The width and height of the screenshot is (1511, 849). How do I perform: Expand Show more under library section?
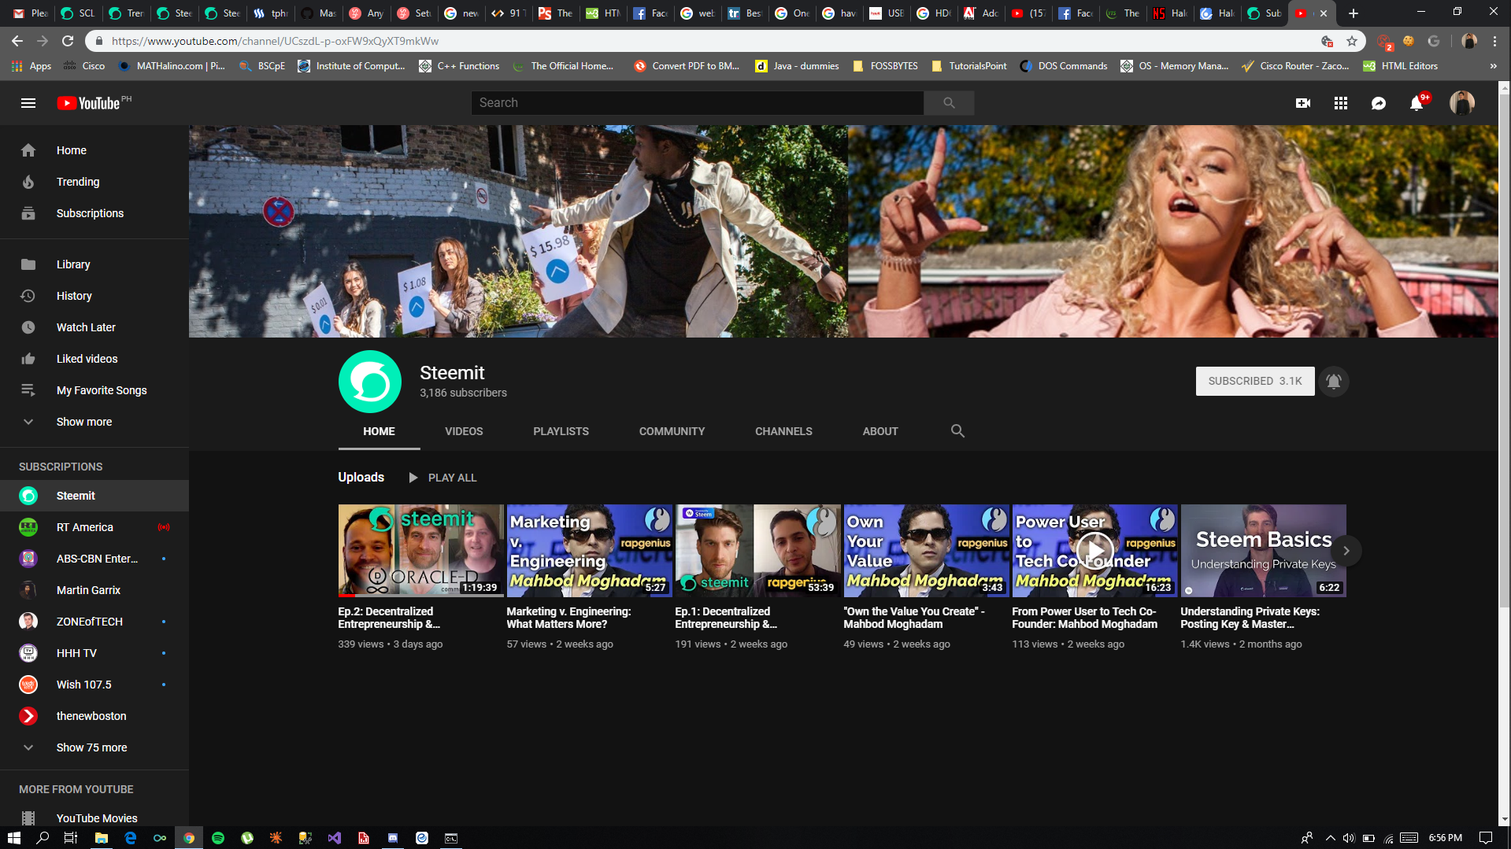(x=94, y=422)
